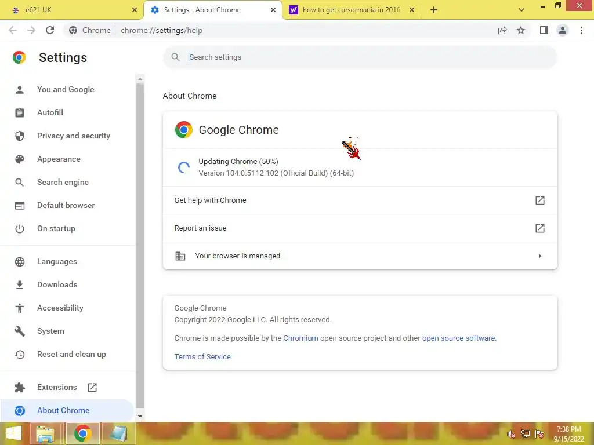Click Report an issue row
This screenshot has width=594, height=445.
point(360,228)
